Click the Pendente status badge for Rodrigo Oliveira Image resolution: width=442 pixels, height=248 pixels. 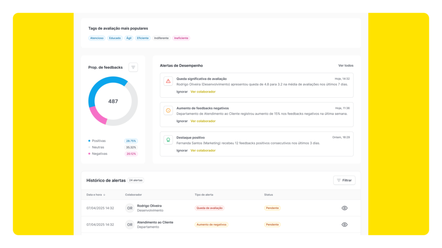(272, 208)
